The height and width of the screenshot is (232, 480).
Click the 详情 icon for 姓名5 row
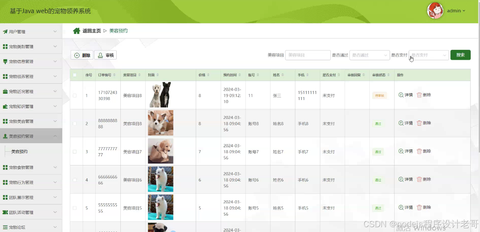click(401, 207)
